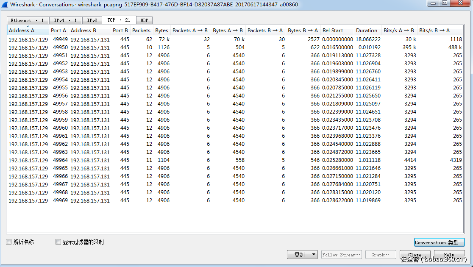The image size is (473, 267).
Task: Select the UDP tab
Action: [144, 20]
